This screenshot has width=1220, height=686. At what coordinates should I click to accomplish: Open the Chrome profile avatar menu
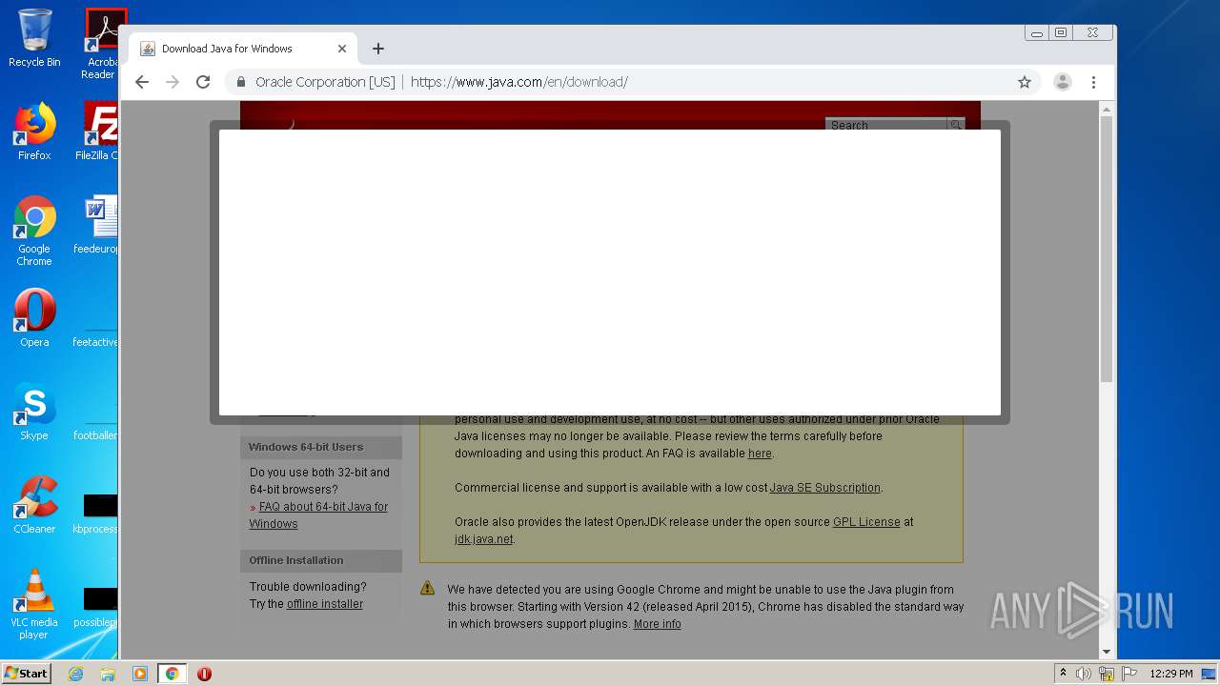coord(1063,82)
